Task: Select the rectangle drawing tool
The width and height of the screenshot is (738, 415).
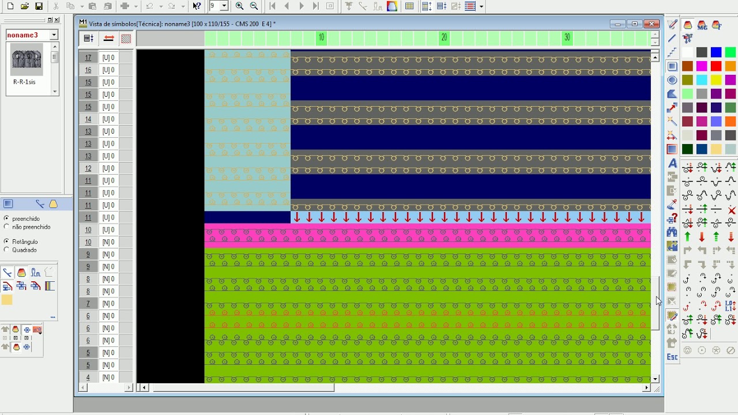Action: point(672,66)
